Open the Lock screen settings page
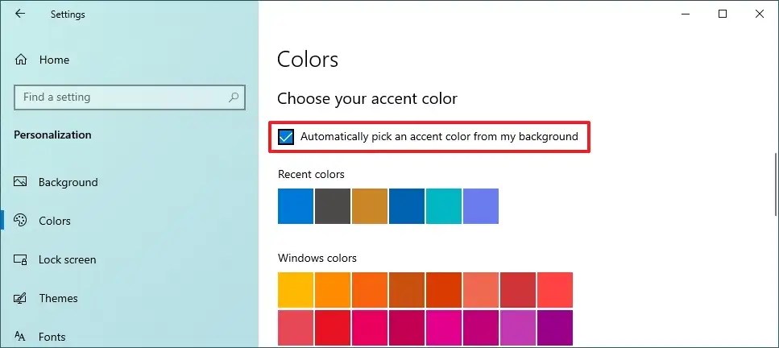Image resolution: width=779 pixels, height=348 pixels. point(129,259)
